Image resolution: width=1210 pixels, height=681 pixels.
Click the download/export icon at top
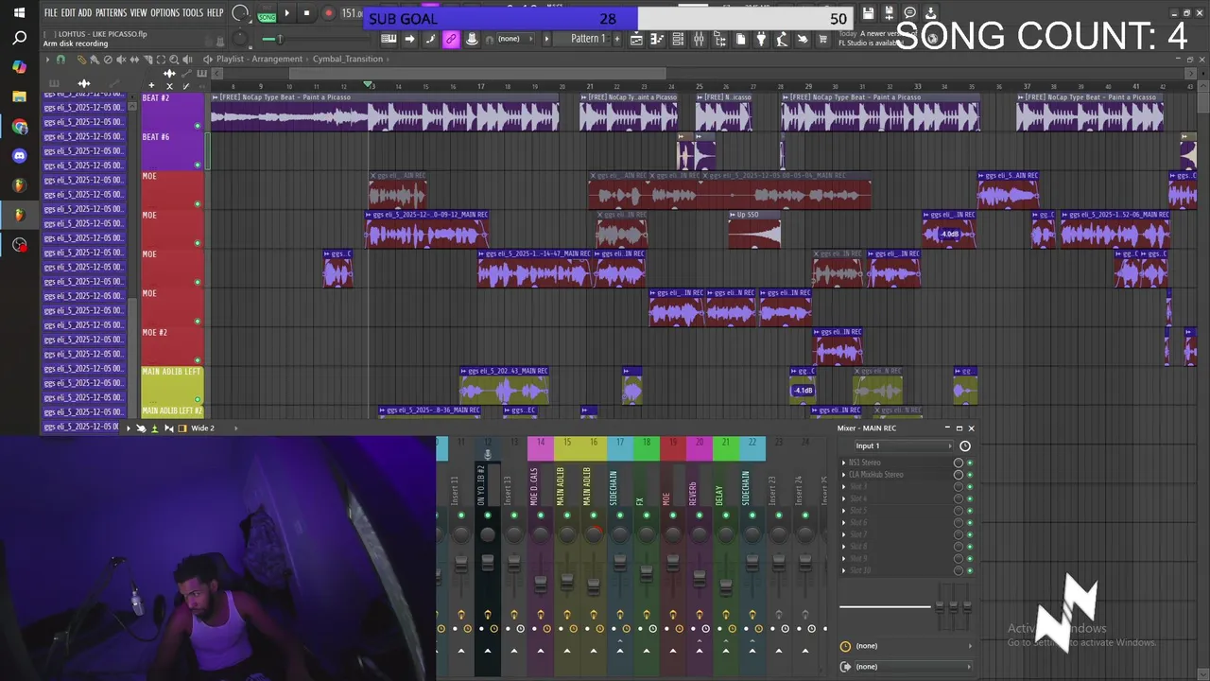(x=931, y=13)
